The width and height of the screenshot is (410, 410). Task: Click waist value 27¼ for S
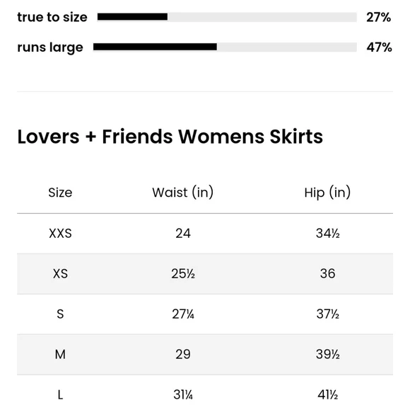pyautogui.click(x=183, y=314)
